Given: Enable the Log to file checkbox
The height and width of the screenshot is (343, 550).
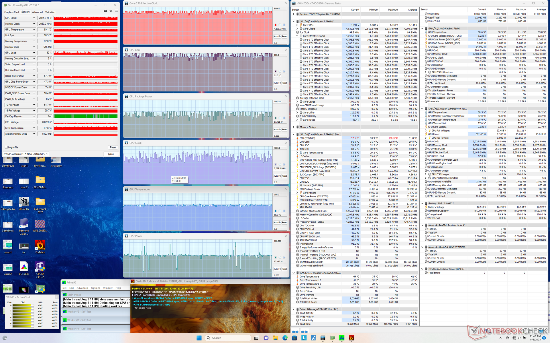Looking at the screenshot, I should tap(6, 147).
